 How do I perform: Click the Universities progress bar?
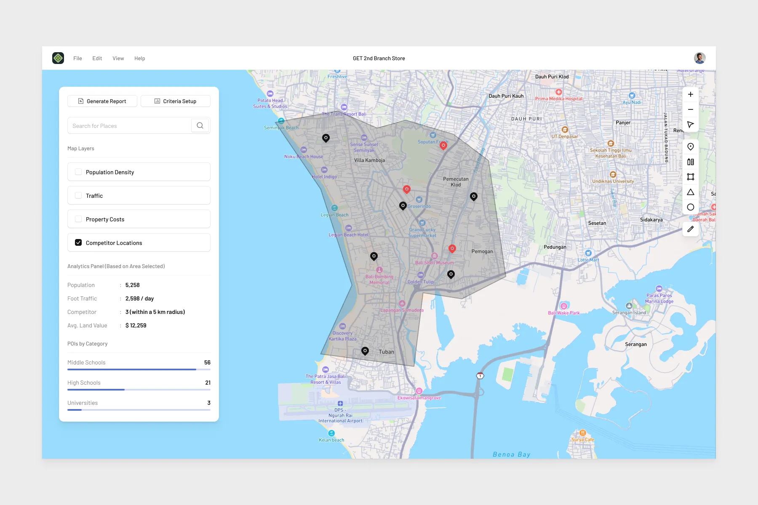139,410
